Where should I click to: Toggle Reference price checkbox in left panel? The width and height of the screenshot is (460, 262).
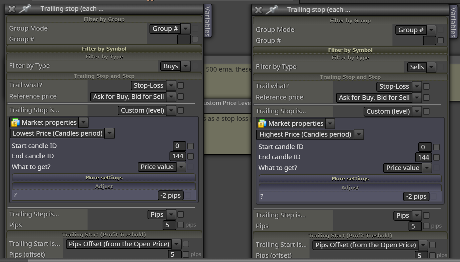coord(181,97)
